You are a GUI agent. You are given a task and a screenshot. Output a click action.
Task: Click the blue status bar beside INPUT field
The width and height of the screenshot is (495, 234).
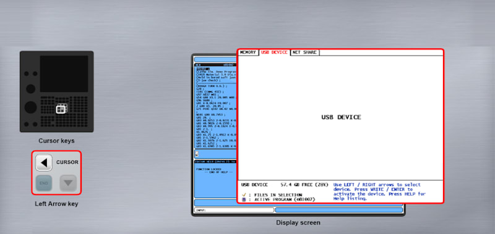pyautogui.click(x=339, y=210)
